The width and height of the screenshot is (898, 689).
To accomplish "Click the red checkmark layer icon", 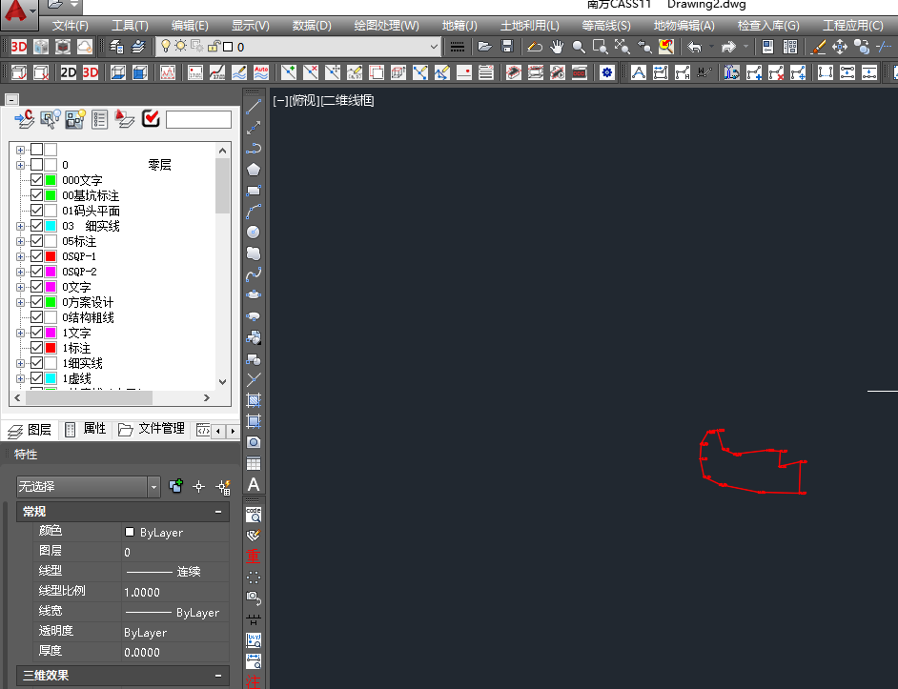I will [x=151, y=118].
